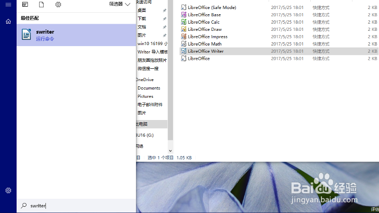Click the LibreOffice Draw file icon
Screen dimensions: 379x213
coord(184,29)
